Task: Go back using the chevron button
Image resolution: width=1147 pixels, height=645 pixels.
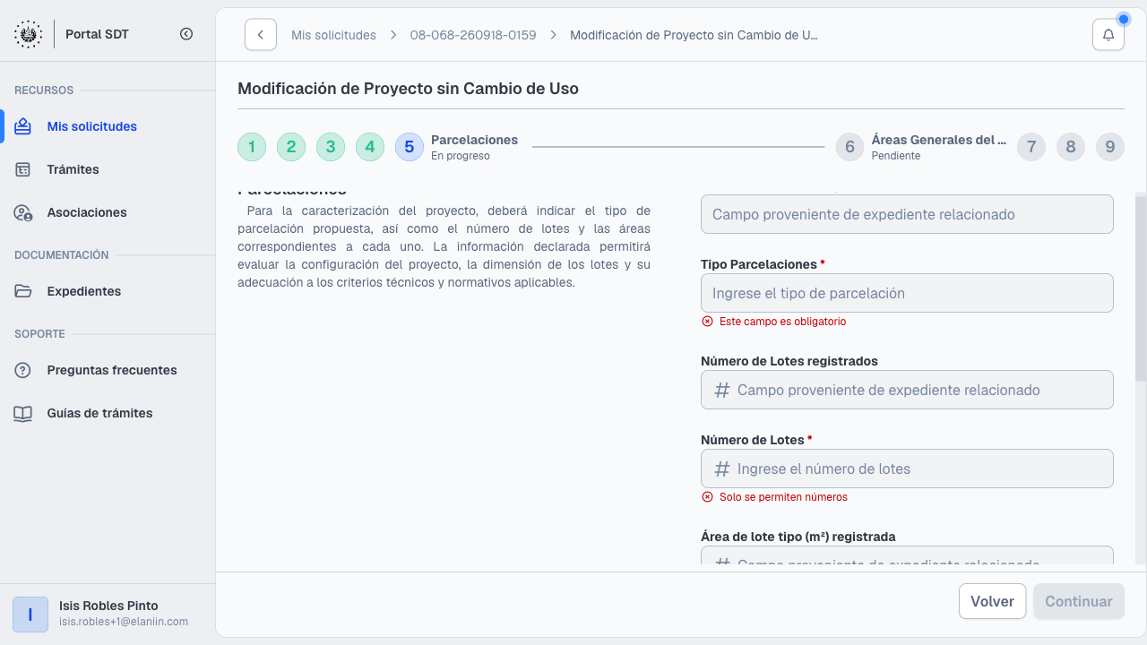Action: [261, 35]
